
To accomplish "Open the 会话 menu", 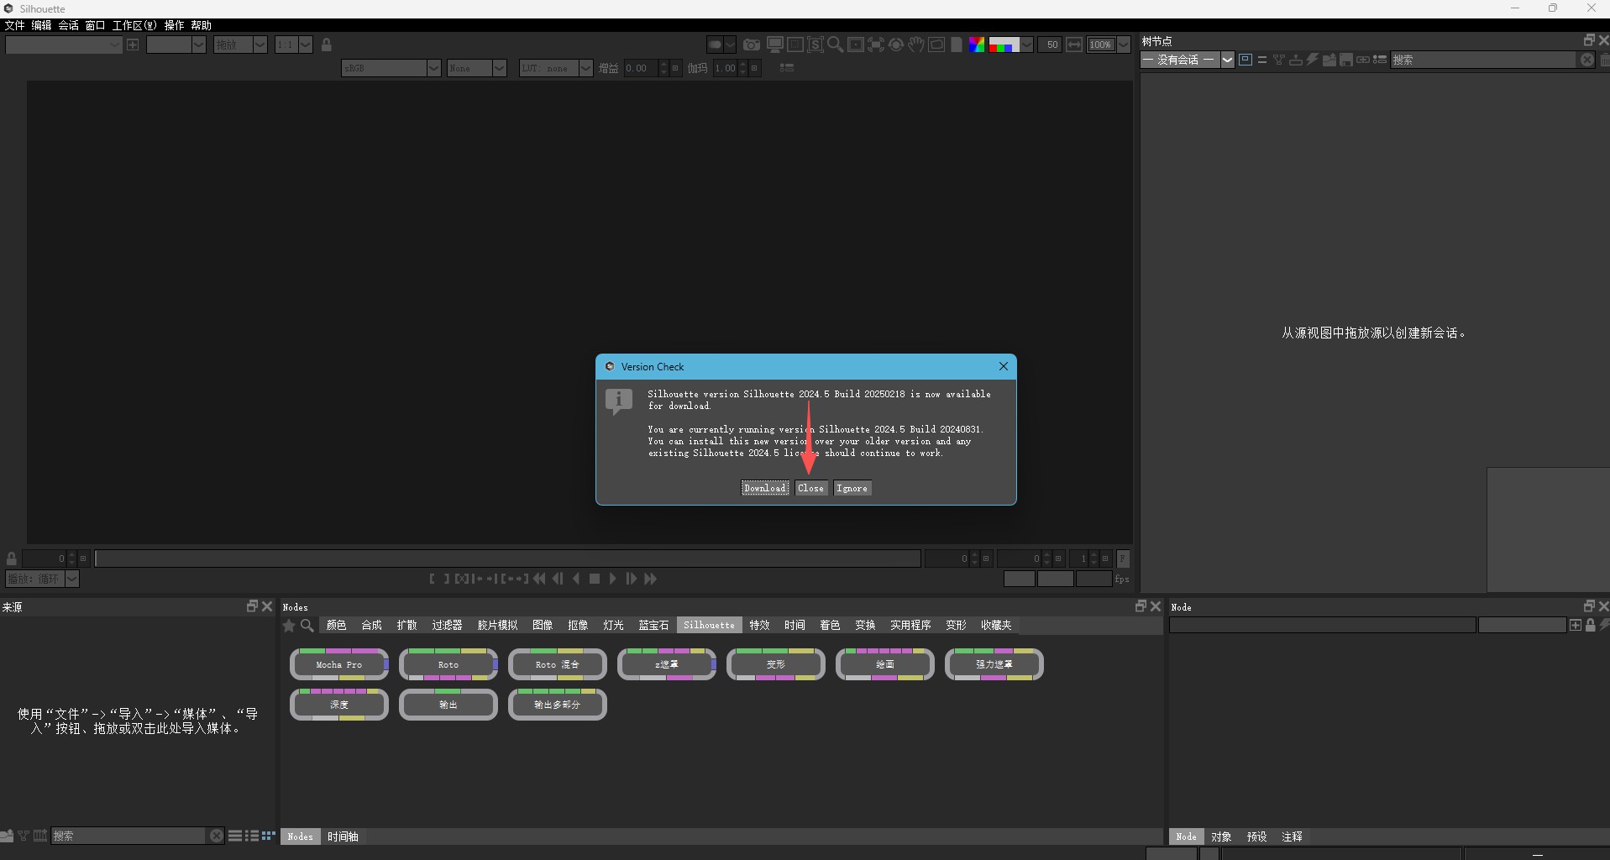I will point(69,25).
